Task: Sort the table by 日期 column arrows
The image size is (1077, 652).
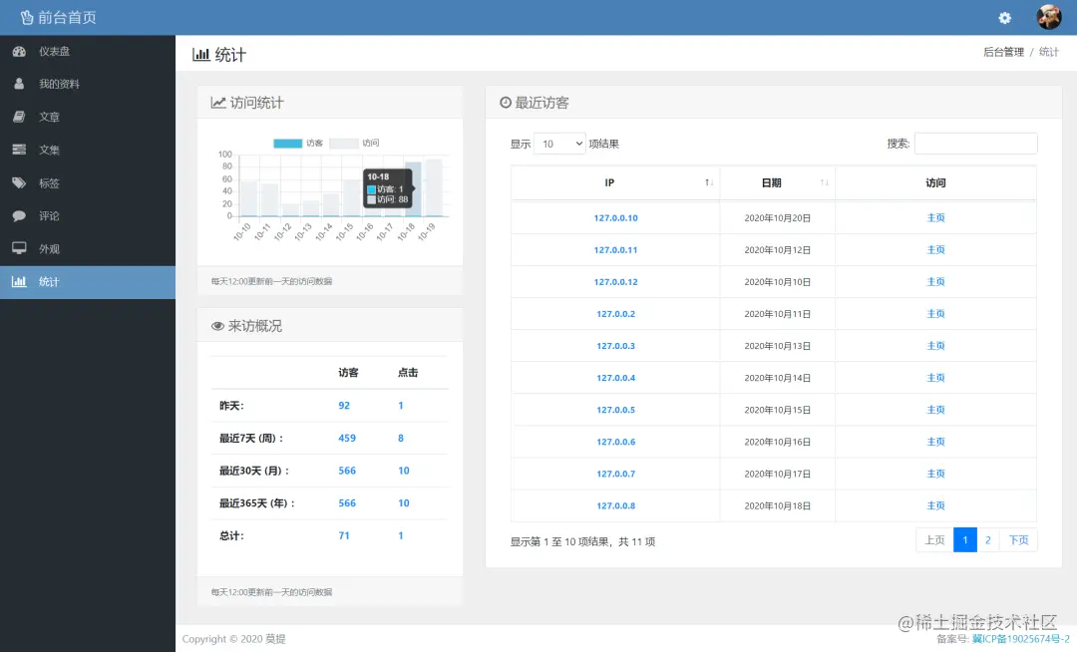Action: click(x=825, y=182)
